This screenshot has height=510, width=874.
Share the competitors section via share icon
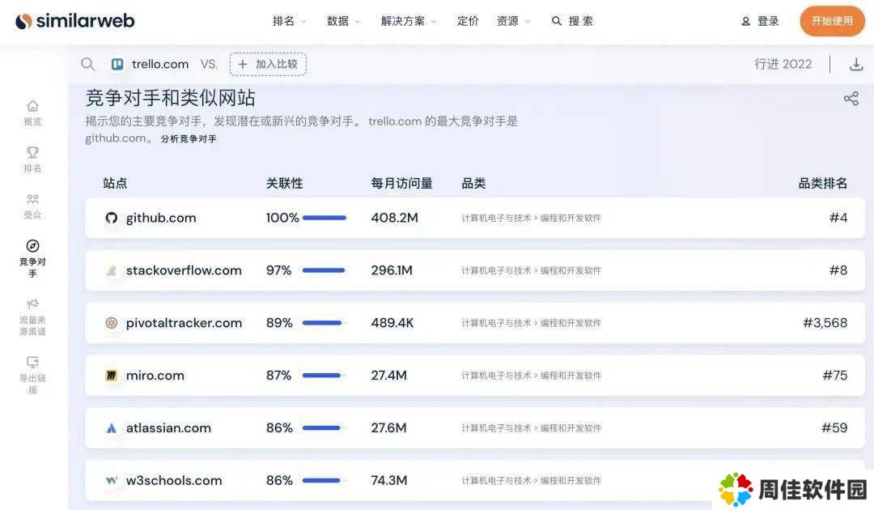click(851, 99)
